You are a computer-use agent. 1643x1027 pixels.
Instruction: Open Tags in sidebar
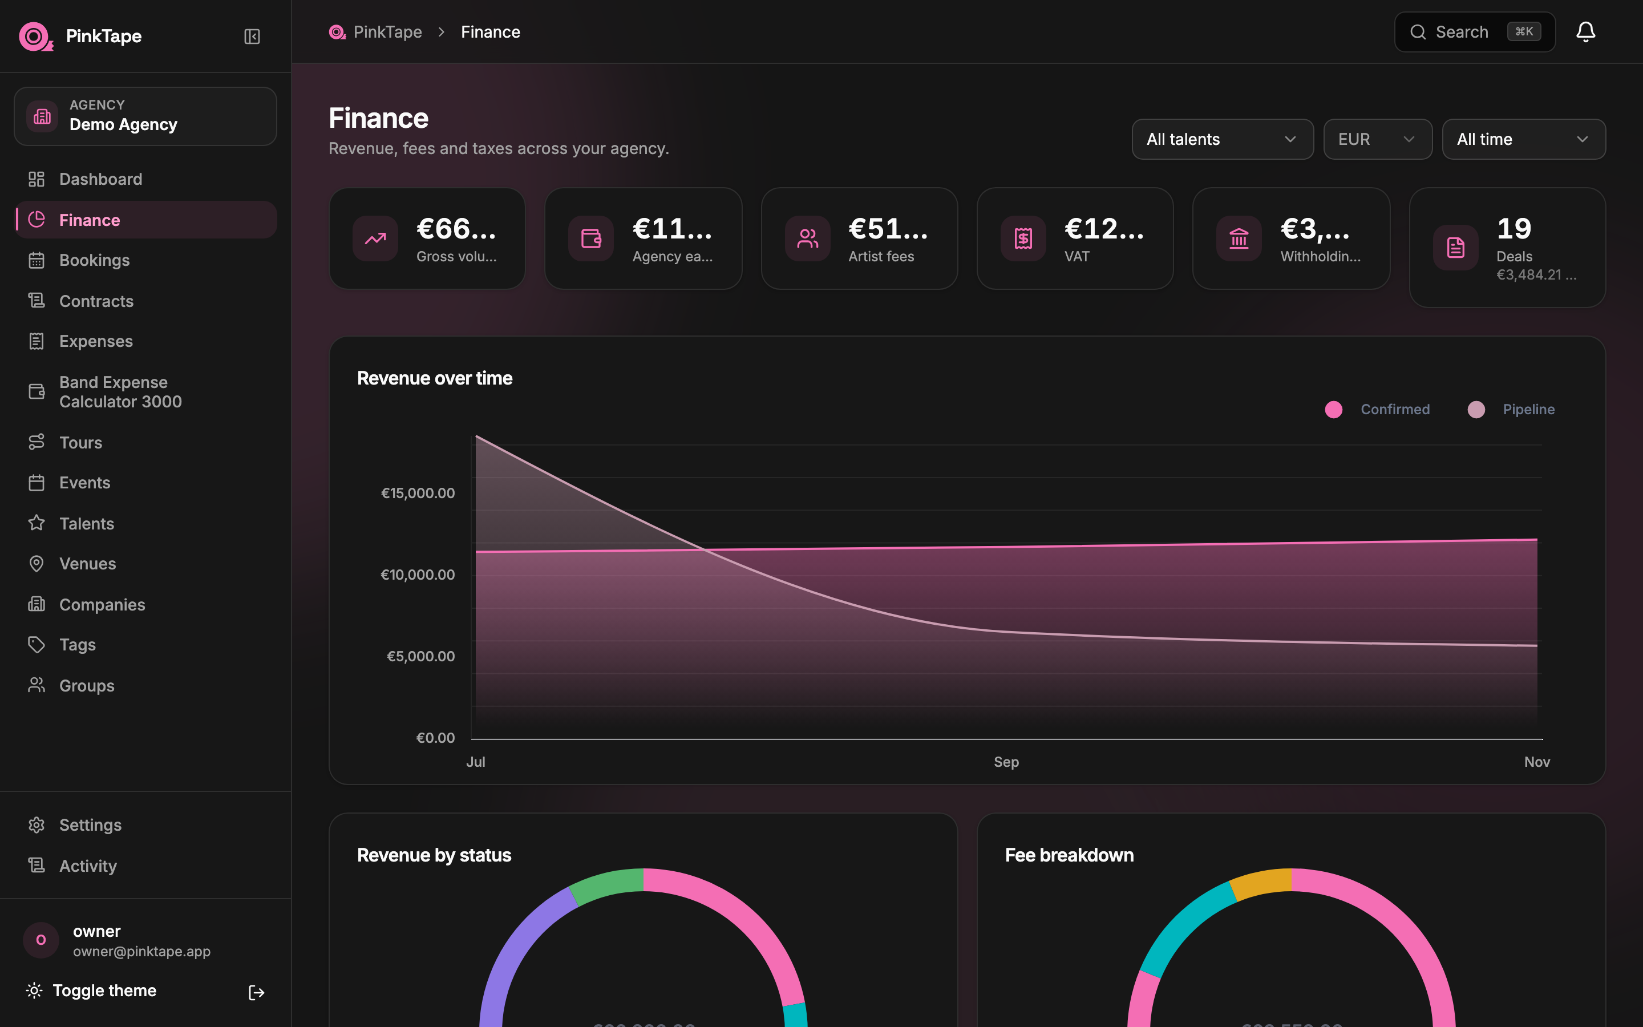tap(145, 645)
